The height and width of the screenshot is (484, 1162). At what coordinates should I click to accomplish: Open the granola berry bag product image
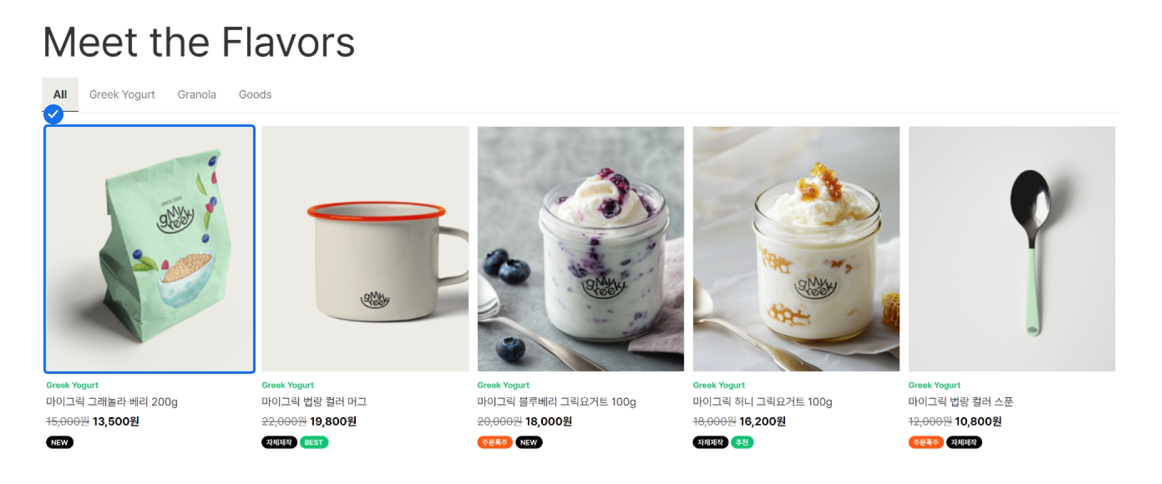pos(149,249)
